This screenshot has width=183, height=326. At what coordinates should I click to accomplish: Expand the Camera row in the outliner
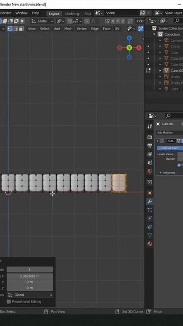click(160, 41)
